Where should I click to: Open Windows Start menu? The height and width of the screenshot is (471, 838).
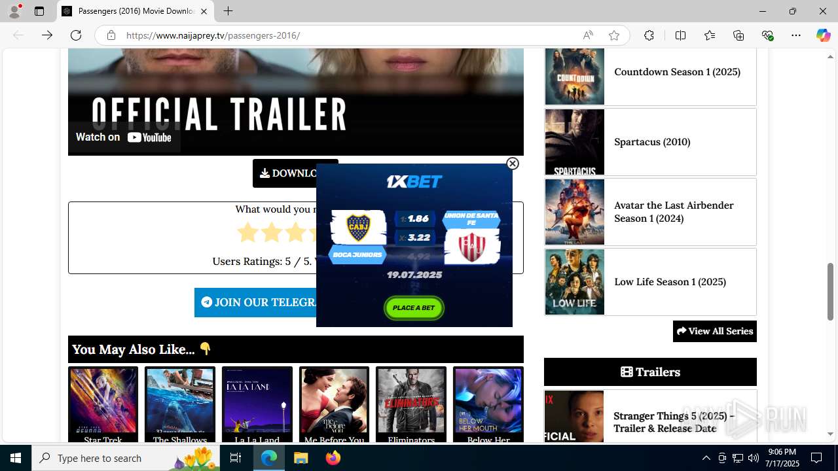coord(16,458)
